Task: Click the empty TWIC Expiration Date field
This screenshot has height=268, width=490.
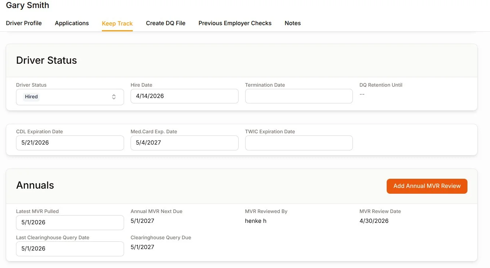Action: point(299,143)
